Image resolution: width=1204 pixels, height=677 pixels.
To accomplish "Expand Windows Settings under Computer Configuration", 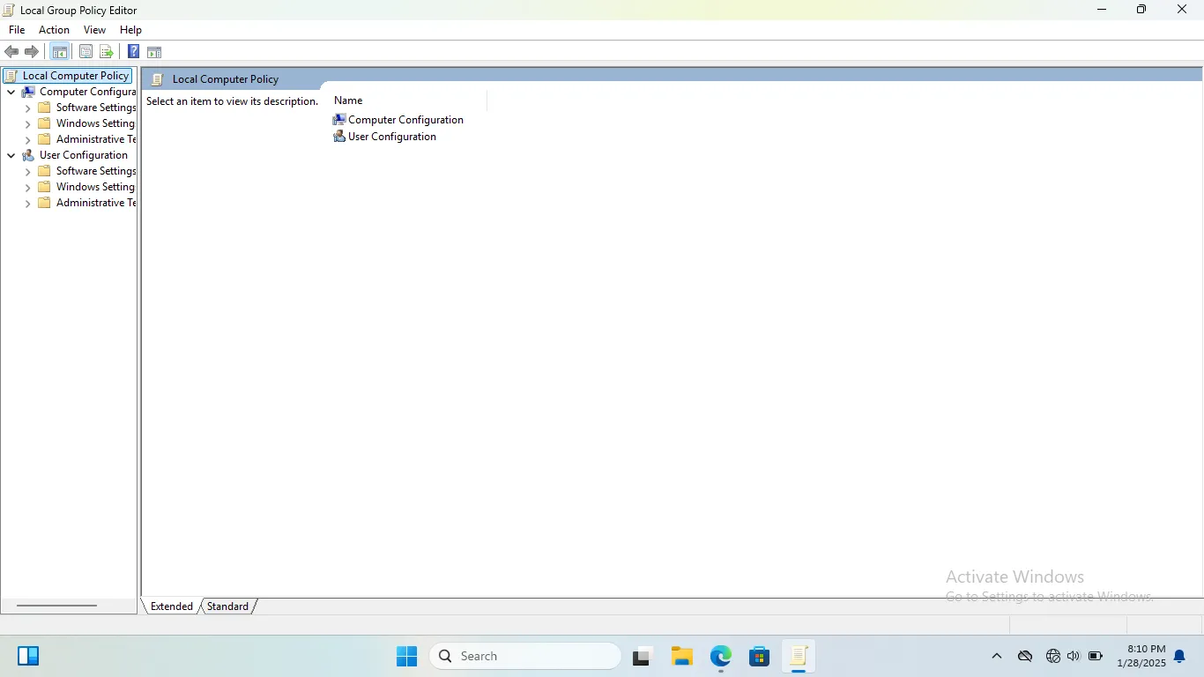I will (27, 123).
